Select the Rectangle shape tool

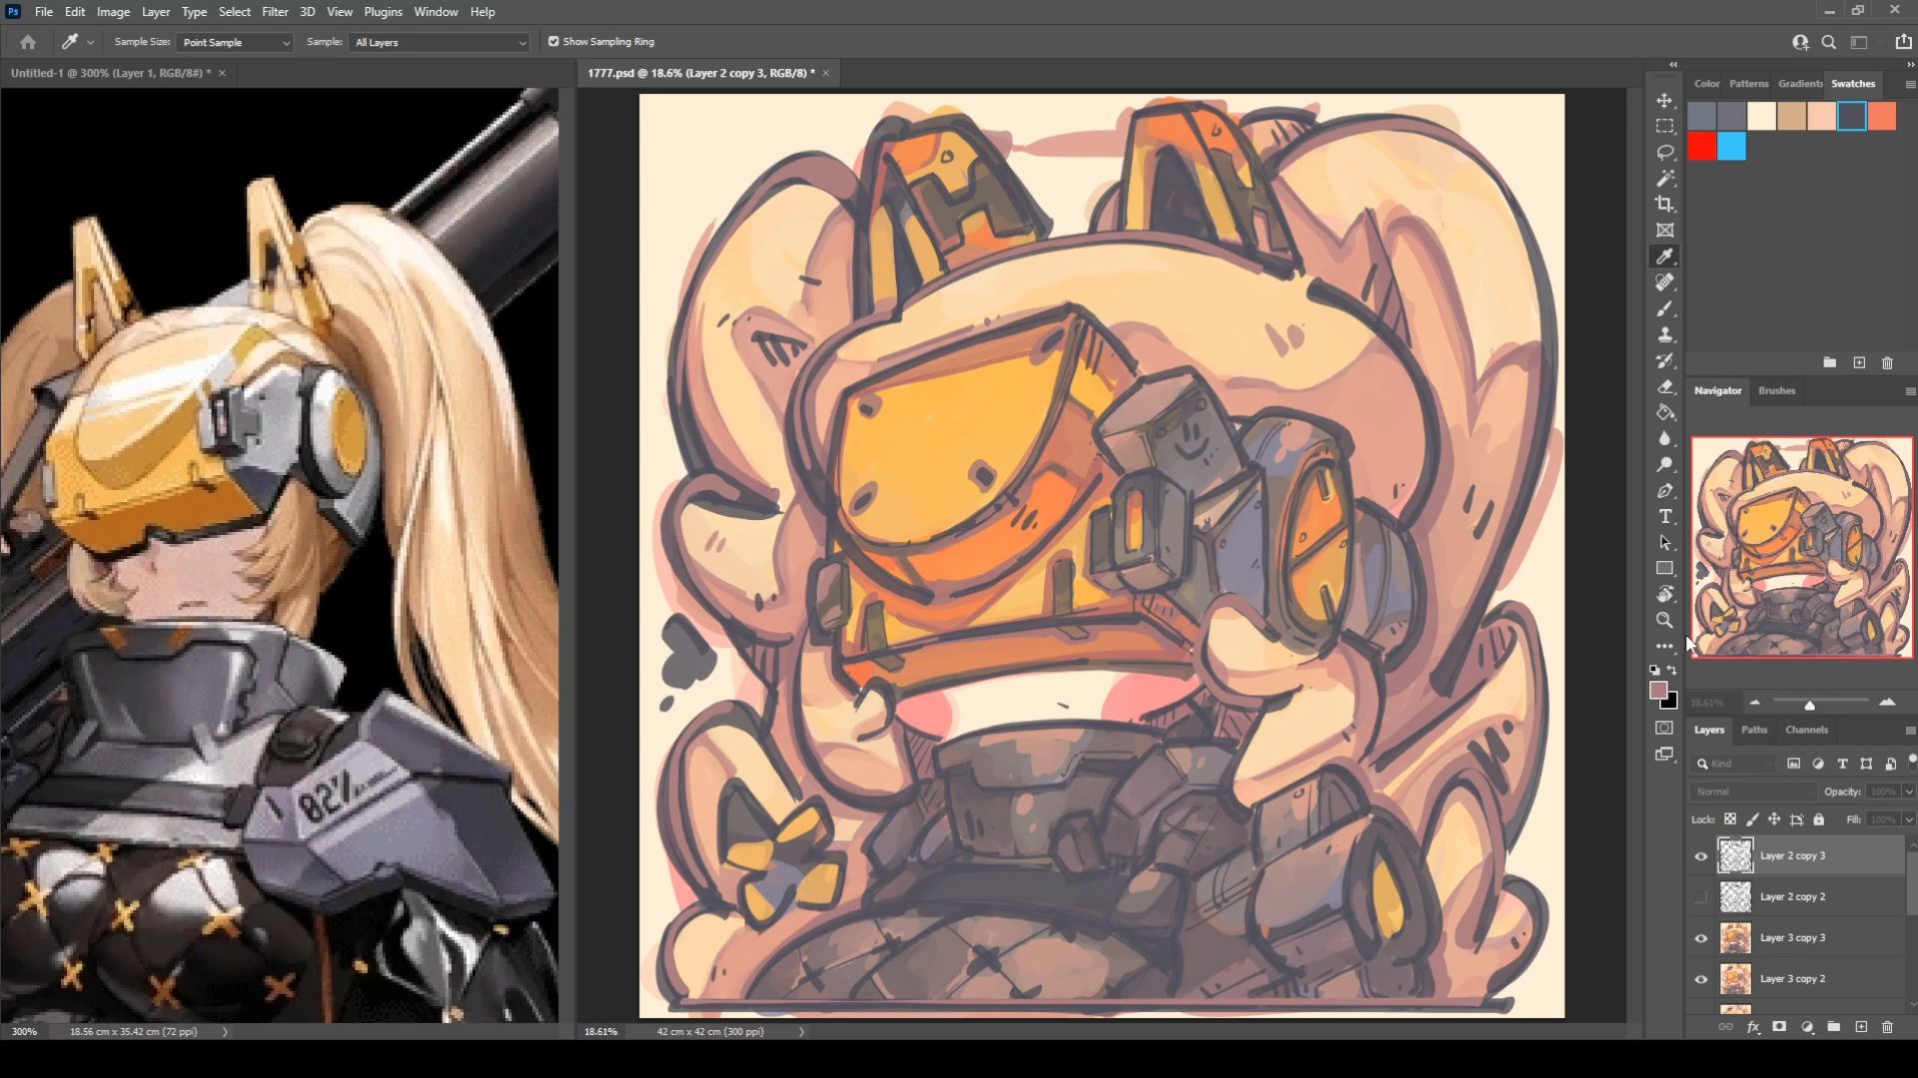tap(1665, 568)
